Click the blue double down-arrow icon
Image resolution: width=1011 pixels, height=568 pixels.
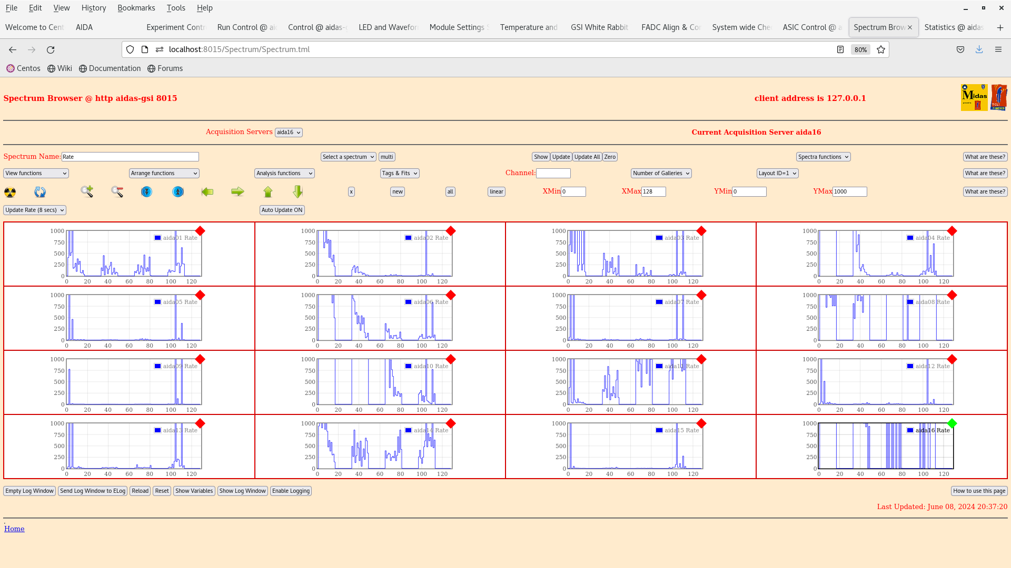click(x=147, y=191)
